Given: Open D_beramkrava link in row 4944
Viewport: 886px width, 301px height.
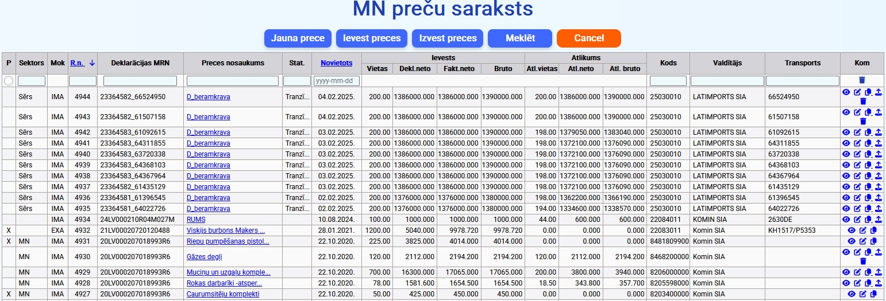Looking at the screenshot, I should [209, 97].
